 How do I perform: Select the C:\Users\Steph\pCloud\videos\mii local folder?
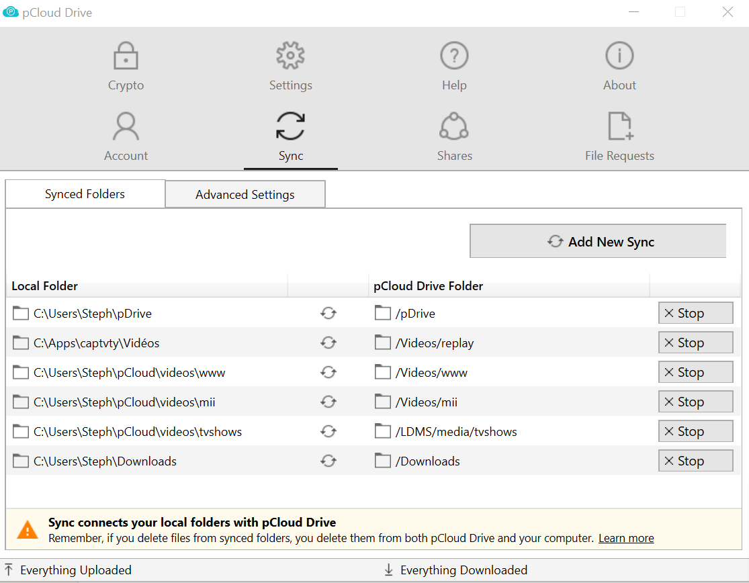point(124,402)
